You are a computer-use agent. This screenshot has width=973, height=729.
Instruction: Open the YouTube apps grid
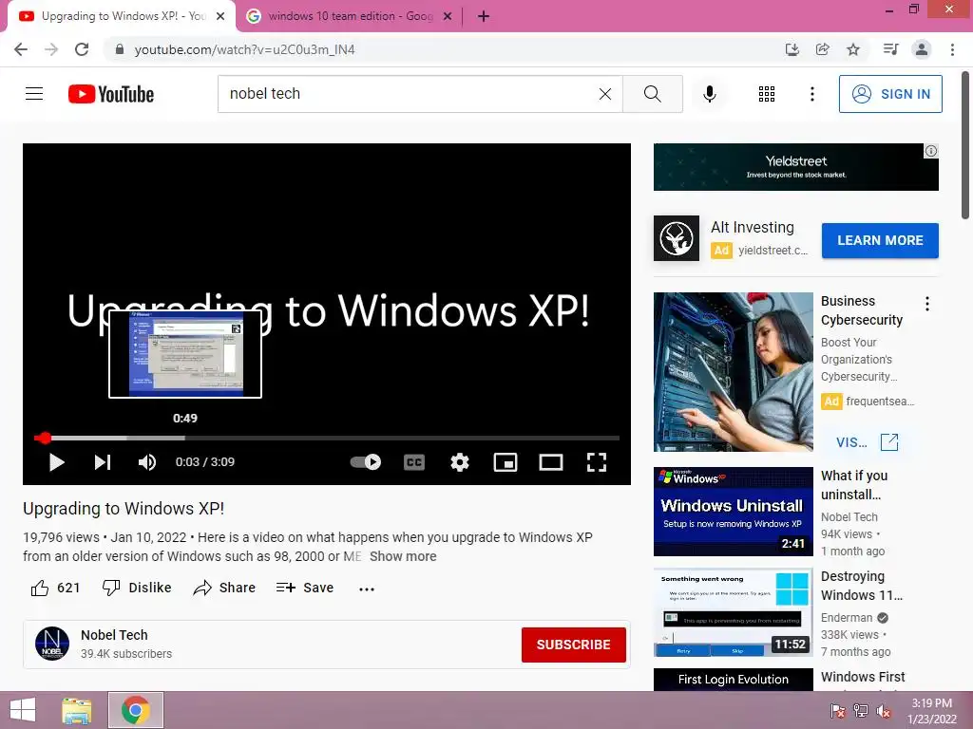pos(767,94)
